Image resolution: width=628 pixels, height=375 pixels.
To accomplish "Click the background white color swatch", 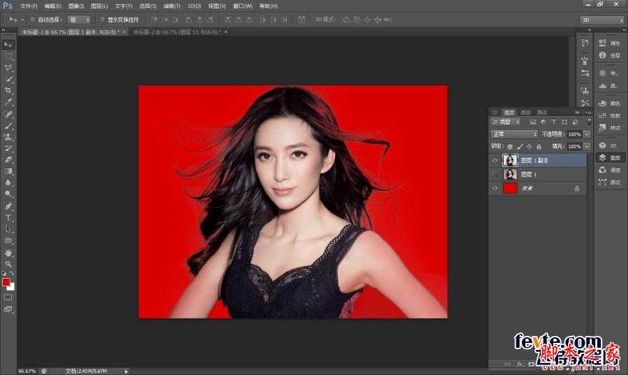I will click(12, 287).
